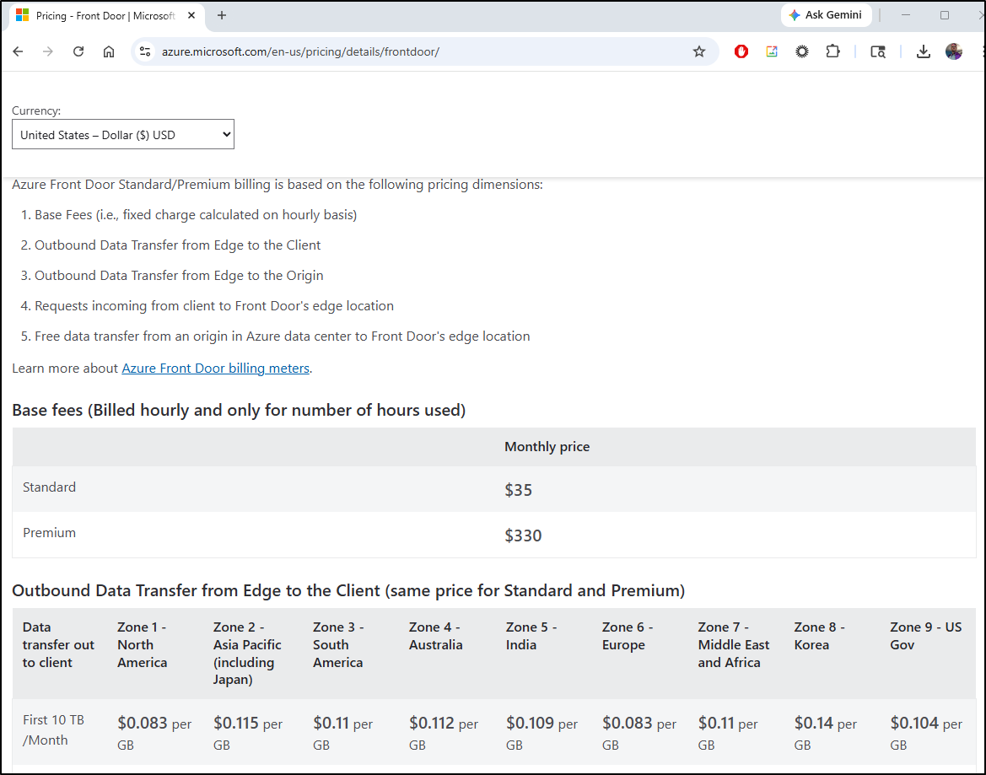Open the user profile avatar
This screenshot has width=986, height=775.
(954, 51)
